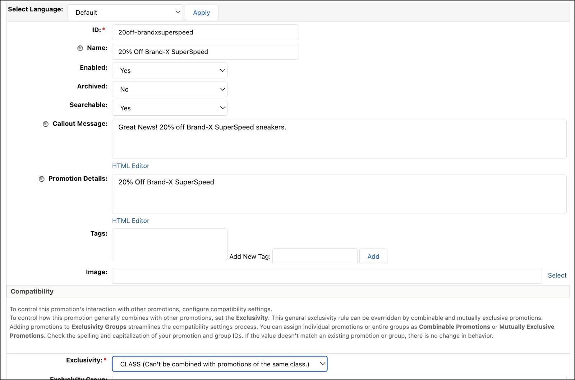Viewport: 575px width, 380px height.
Task: Click the localization icon beside Callout Message
Action: (46, 124)
